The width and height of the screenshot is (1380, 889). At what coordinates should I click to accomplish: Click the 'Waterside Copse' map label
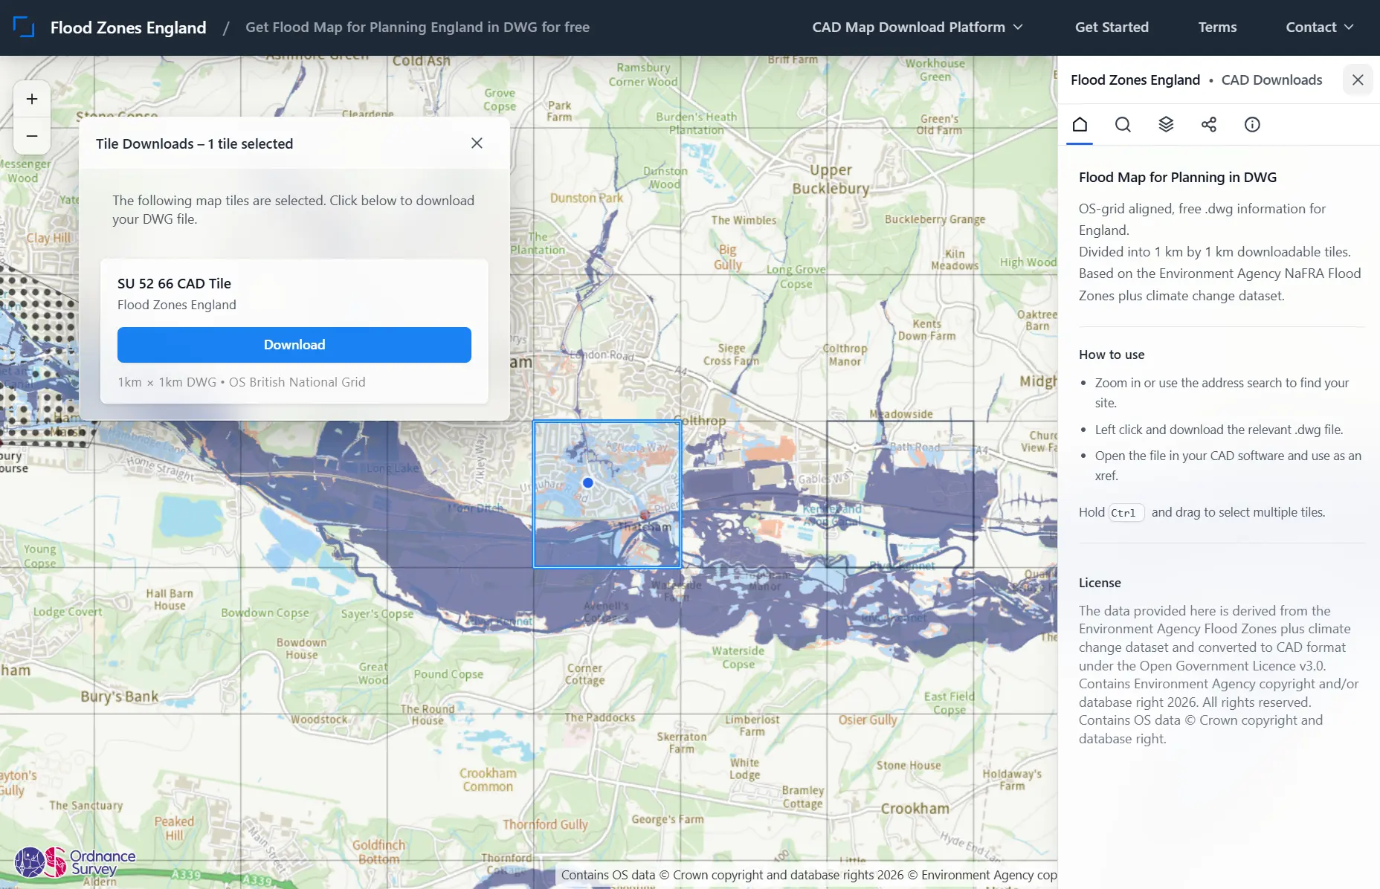tap(738, 657)
